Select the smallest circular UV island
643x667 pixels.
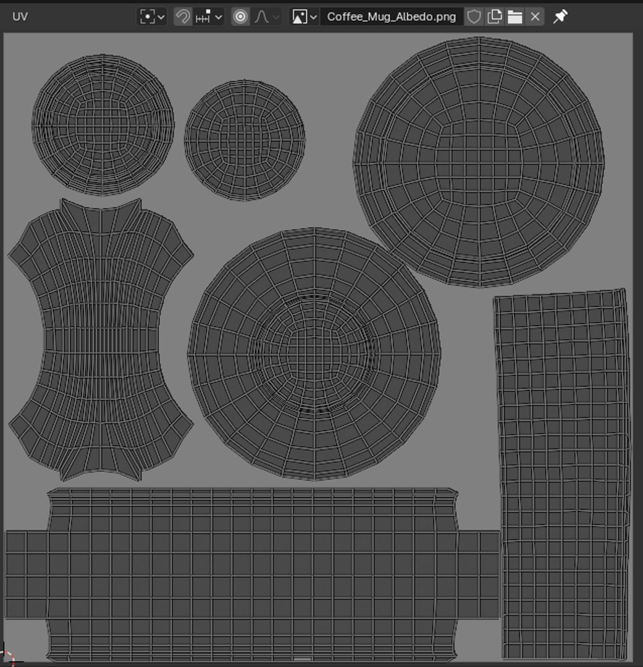point(245,140)
